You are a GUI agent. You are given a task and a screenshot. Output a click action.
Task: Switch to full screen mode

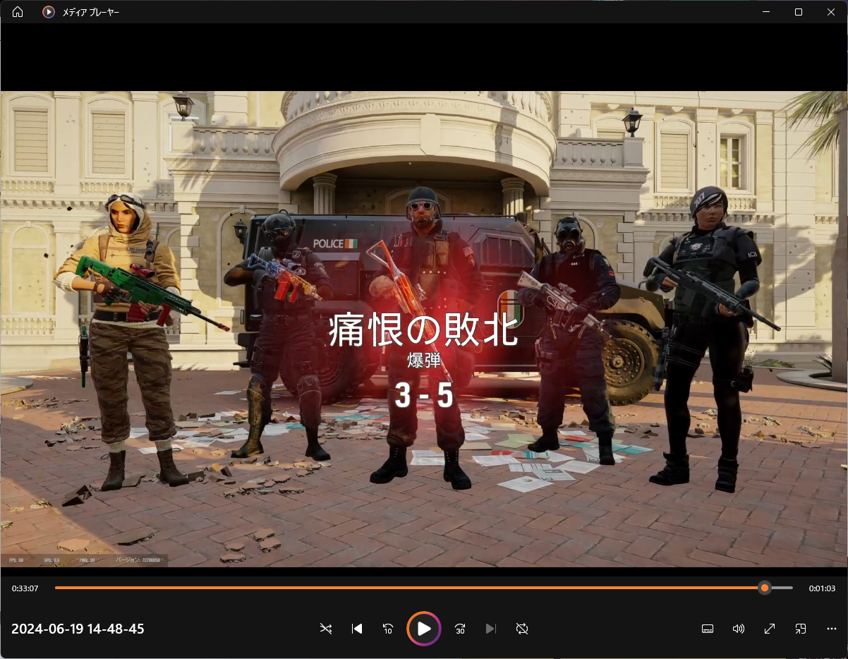(770, 629)
